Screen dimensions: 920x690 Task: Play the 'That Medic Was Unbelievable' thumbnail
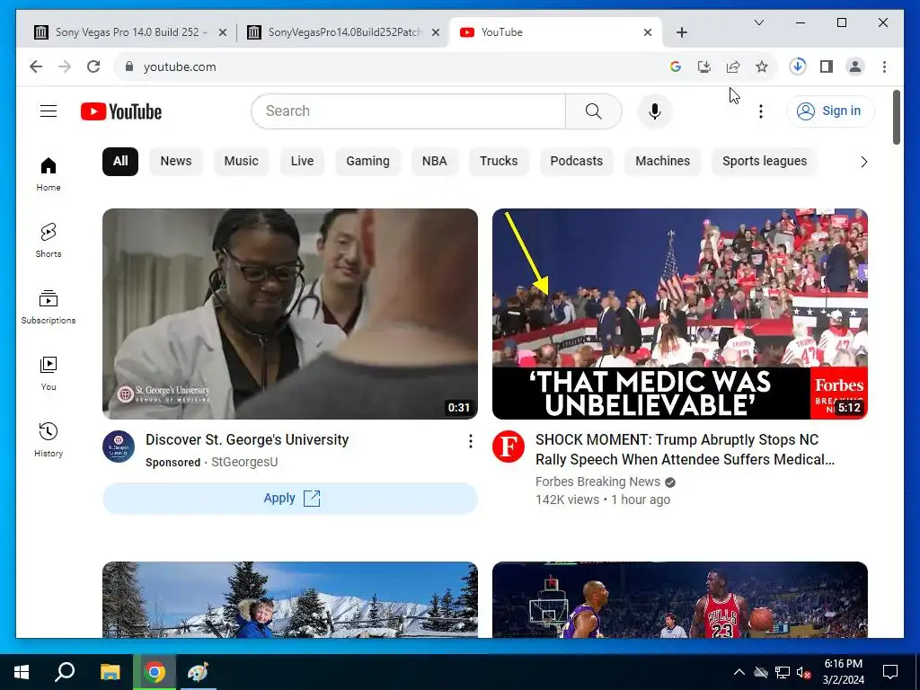coord(679,314)
